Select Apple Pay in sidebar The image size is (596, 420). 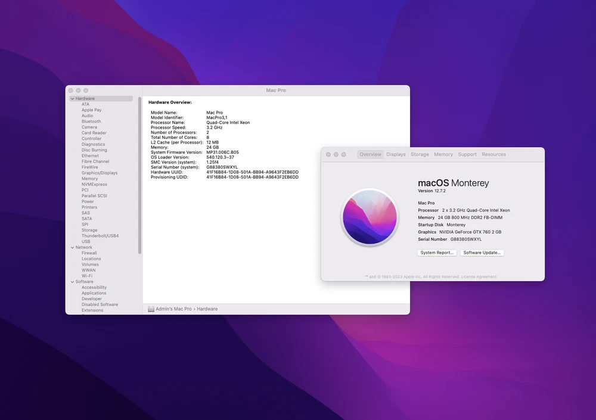pos(92,110)
